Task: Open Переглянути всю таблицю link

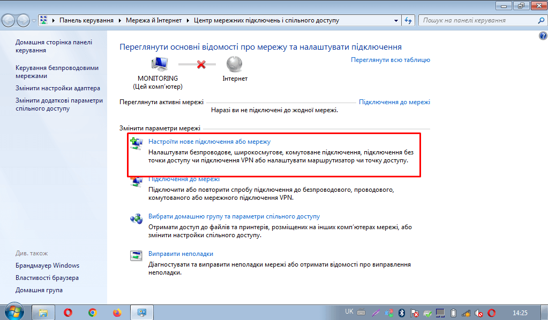Action: pos(390,60)
